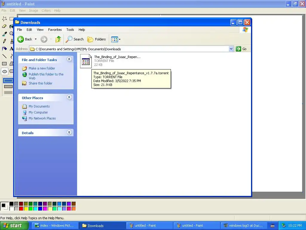Expand the address bar dropdown list
Viewport: 306px width, 230px height.
231,49
